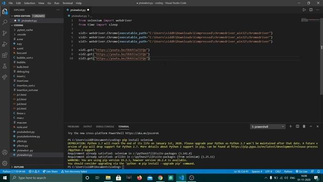Switch to the Problems panel tab
This screenshot has height=182, width=323.
pos(73,126)
